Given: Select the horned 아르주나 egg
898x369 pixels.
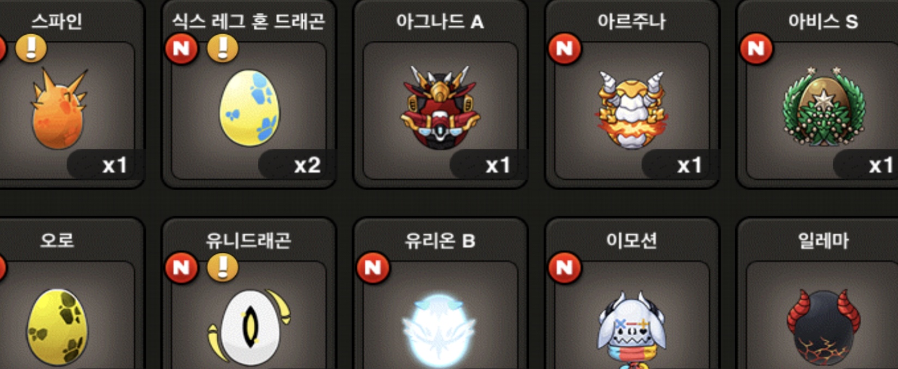Looking at the screenshot, I should click(632, 110).
